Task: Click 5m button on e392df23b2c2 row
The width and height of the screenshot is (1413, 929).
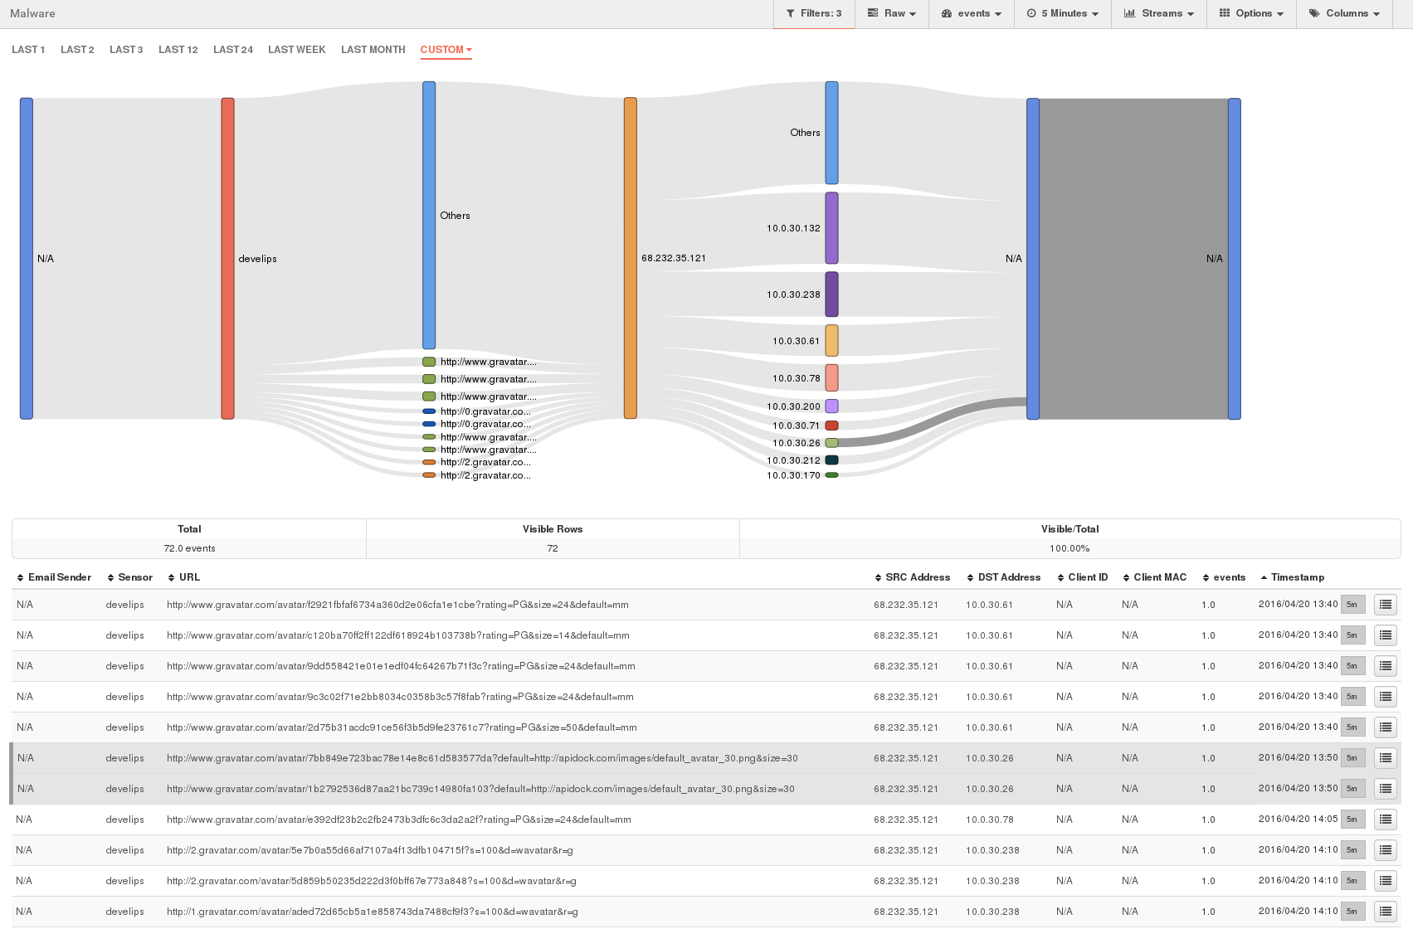Action: coord(1353,820)
